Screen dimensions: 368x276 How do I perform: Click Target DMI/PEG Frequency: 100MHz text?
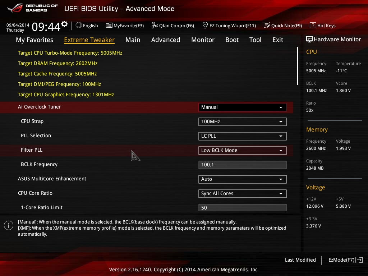(x=59, y=84)
